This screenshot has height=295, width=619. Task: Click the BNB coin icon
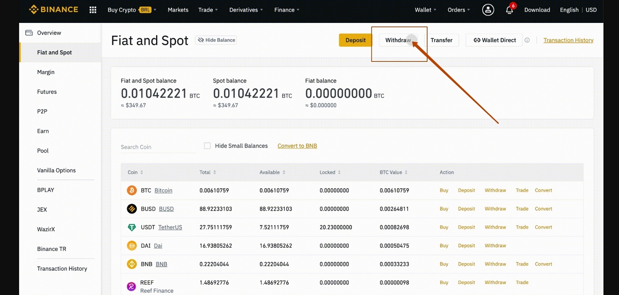tap(132, 264)
